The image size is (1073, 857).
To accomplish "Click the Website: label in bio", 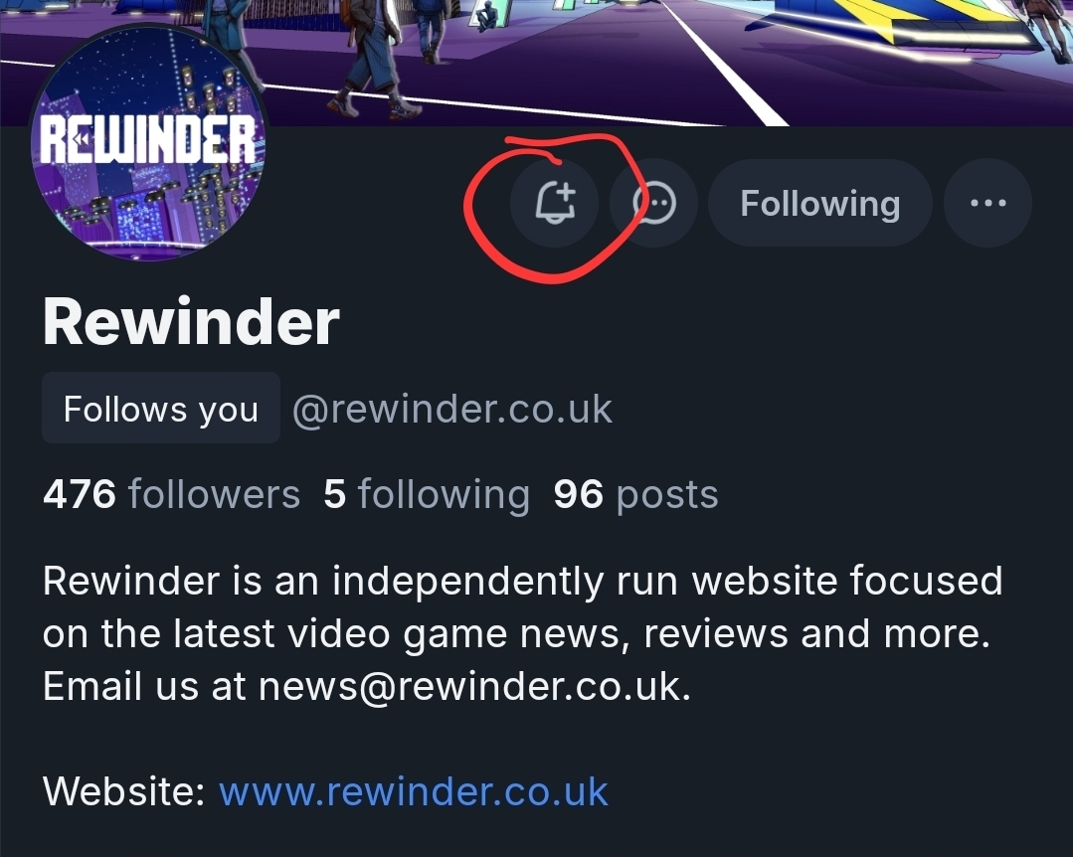I will tap(124, 791).
